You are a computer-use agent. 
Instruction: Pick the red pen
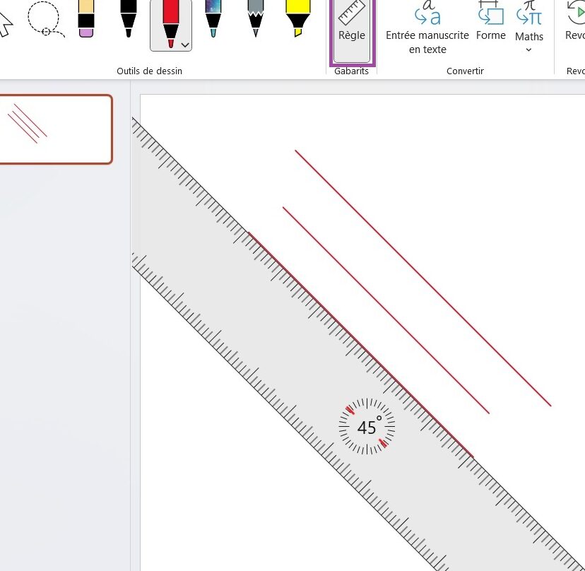pyautogui.click(x=170, y=24)
